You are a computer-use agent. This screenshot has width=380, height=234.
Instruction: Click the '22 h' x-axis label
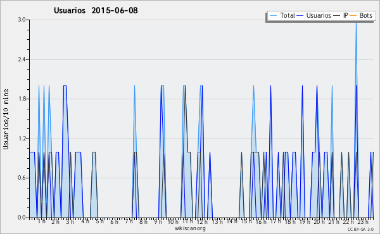tap(348, 221)
